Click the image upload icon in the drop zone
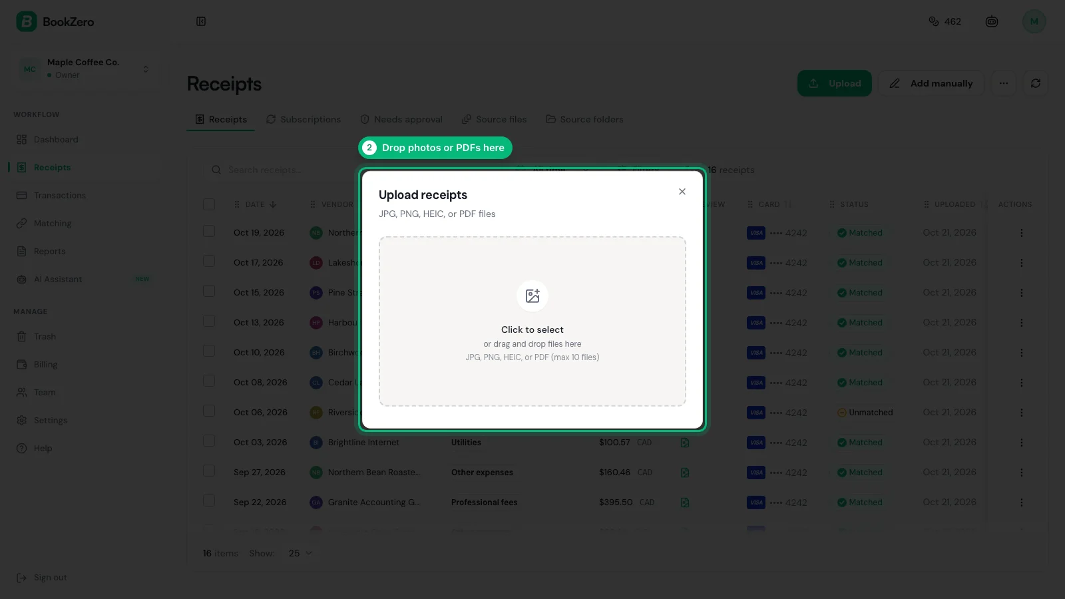The width and height of the screenshot is (1065, 599). pos(532,296)
